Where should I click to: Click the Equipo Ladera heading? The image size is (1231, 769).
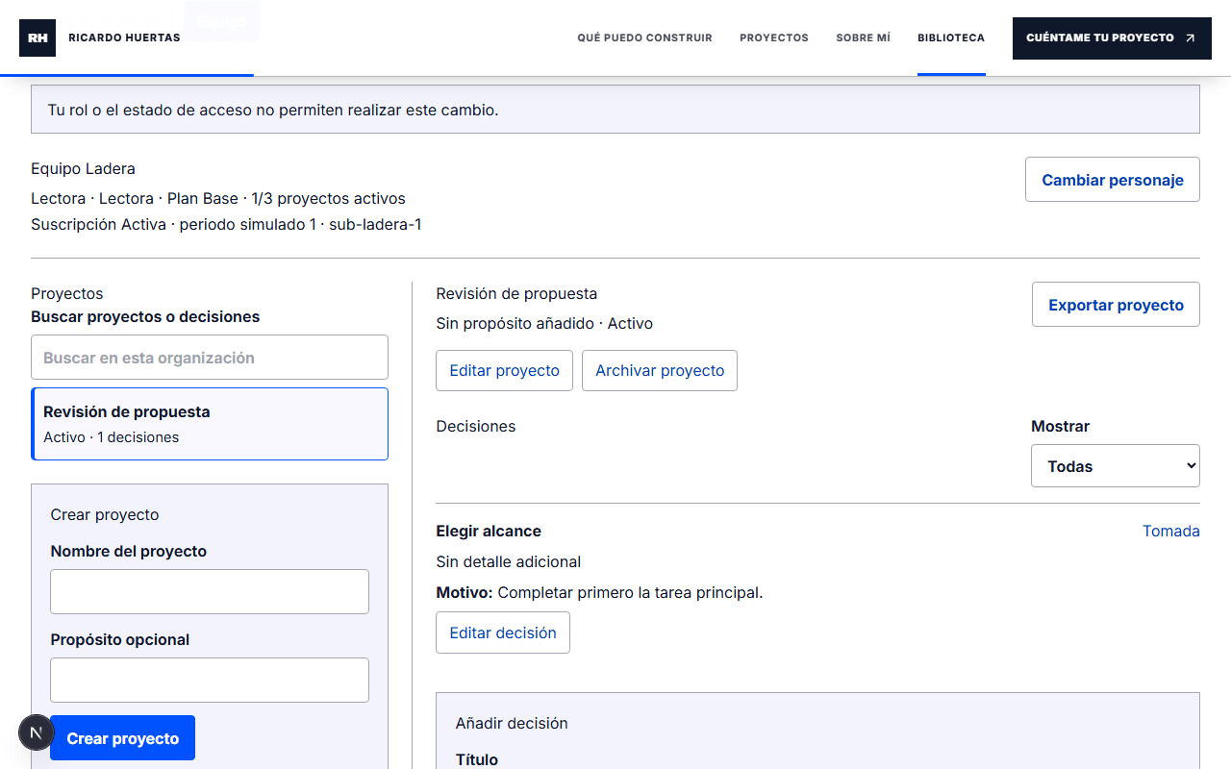click(83, 169)
